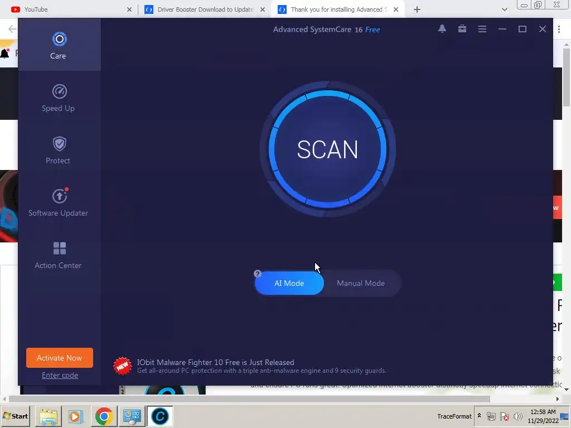Close the Driver Booster tab
The width and height of the screenshot is (571, 428).
pos(263,9)
